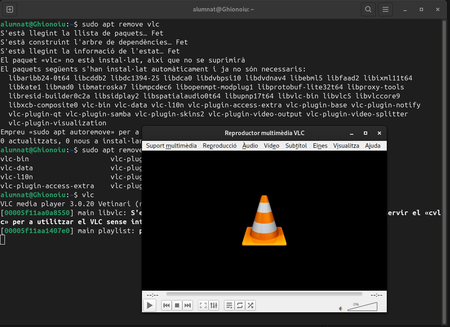The width and height of the screenshot is (450, 327).
Task: Stop playback with the square Stop button
Action: coord(177,305)
